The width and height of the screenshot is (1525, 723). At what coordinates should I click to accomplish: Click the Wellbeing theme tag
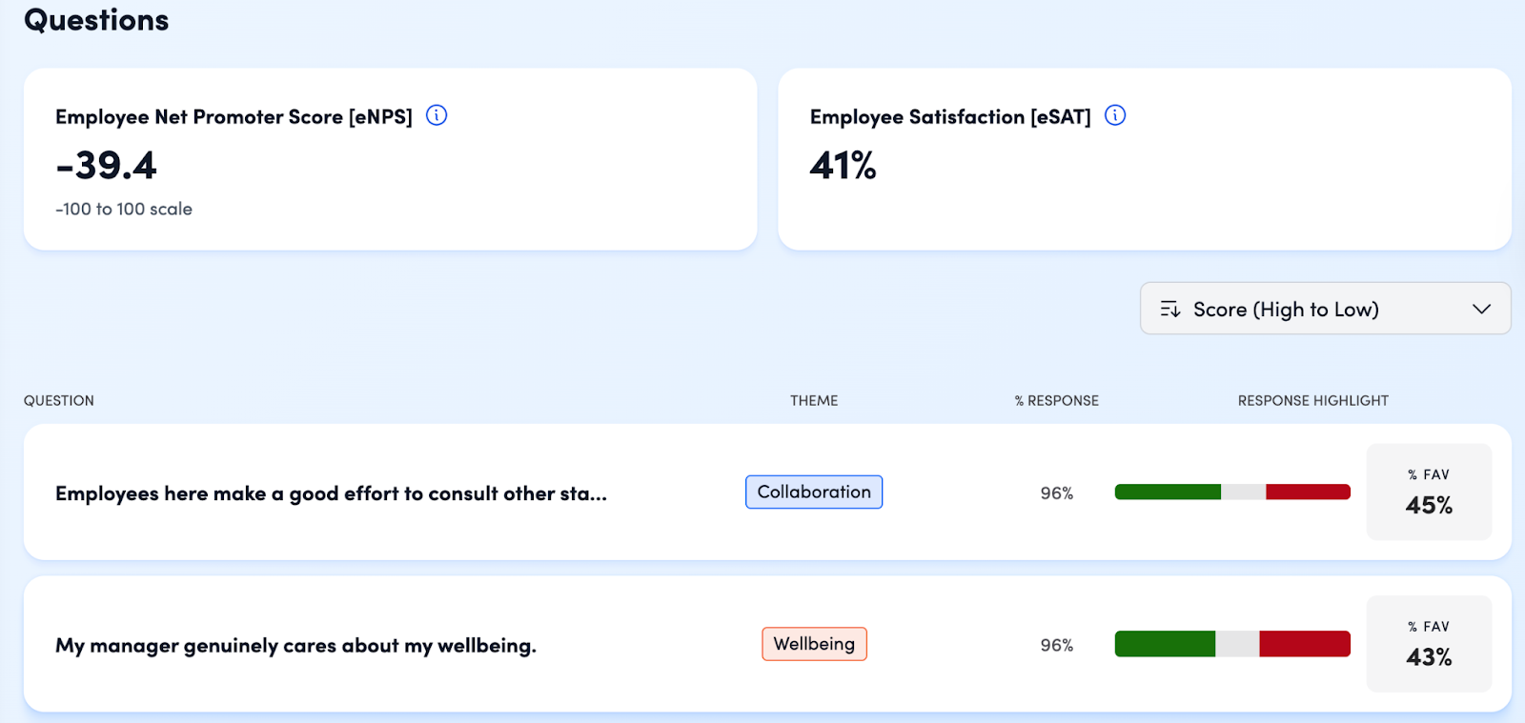(x=813, y=644)
